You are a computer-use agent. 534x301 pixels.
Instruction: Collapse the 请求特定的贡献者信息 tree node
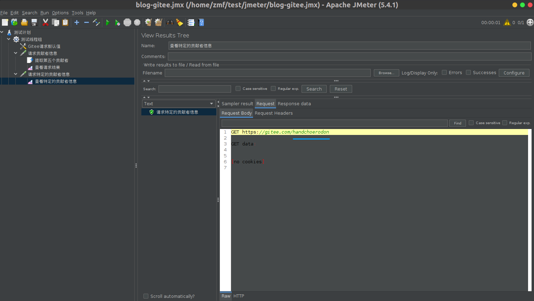pyautogui.click(x=16, y=74)
